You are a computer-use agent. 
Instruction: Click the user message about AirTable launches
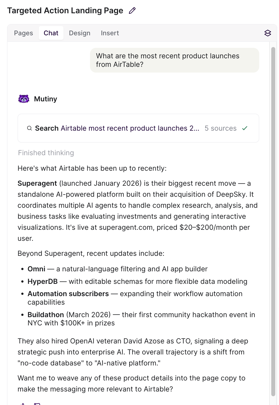174,60
